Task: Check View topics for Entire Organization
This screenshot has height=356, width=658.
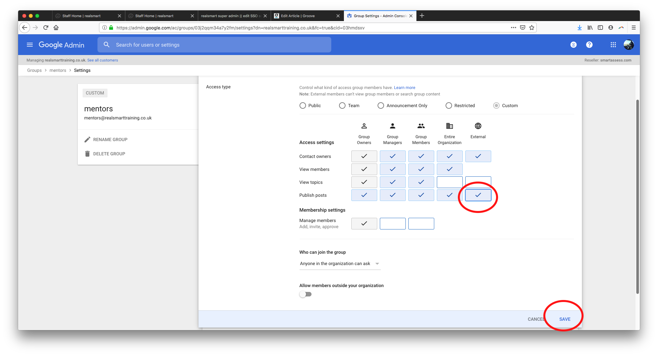Action: (x=449, y=182)
